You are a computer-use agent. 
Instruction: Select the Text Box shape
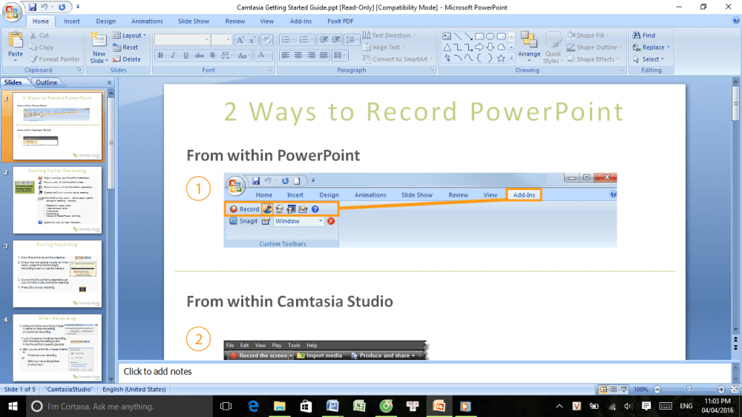pyautogui.click(x=447, y=36)
